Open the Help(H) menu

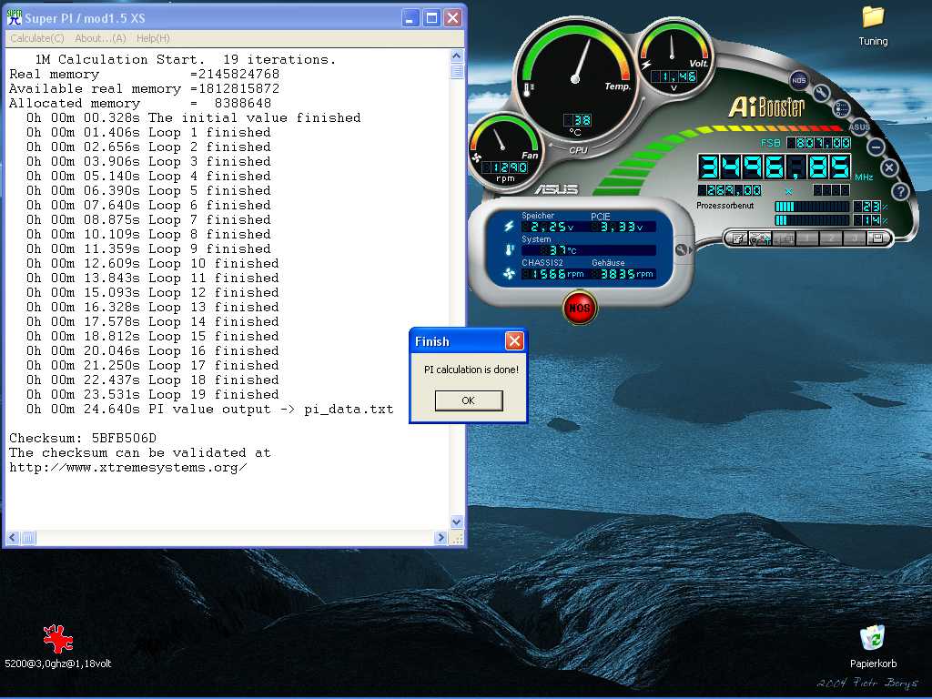pos(153,38)
